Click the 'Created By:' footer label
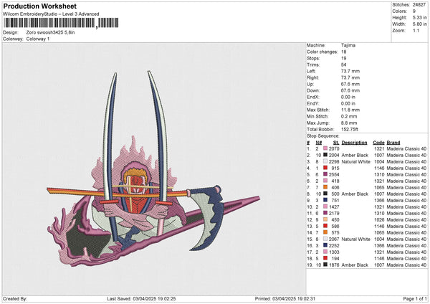 (x=15, y=298)
